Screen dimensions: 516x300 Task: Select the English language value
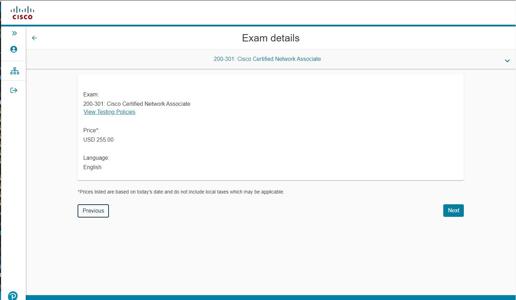pyautogui.click(x=93, y=167)
